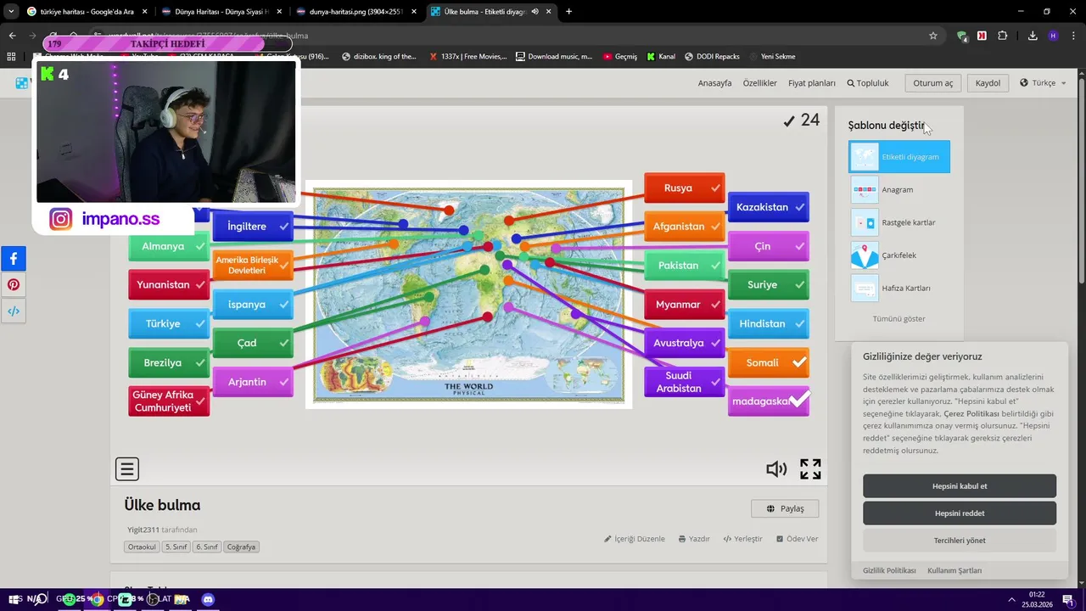Share on Pinterest from side bar
The image size is (1086, 611).
(x=14, y=285)
